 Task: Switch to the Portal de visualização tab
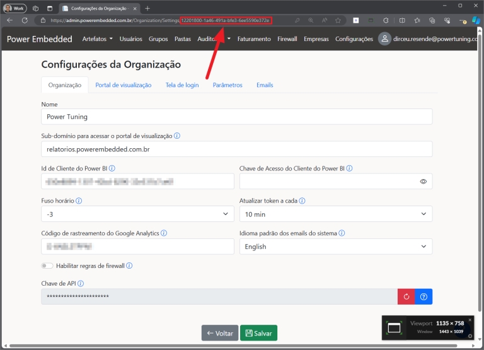[x=123, y=85]
